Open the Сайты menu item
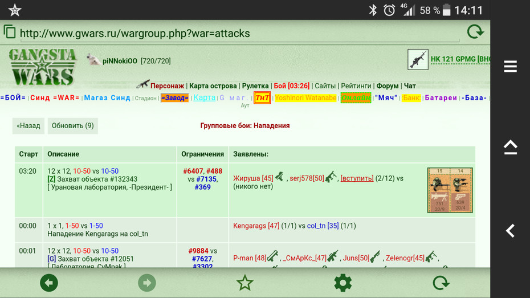Screen dimensions: 530x298 [325, 86]
